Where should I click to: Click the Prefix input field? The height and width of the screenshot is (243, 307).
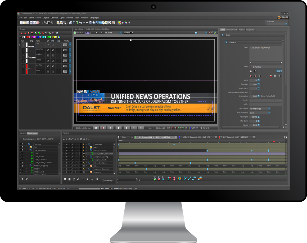(x=265, y=101)
